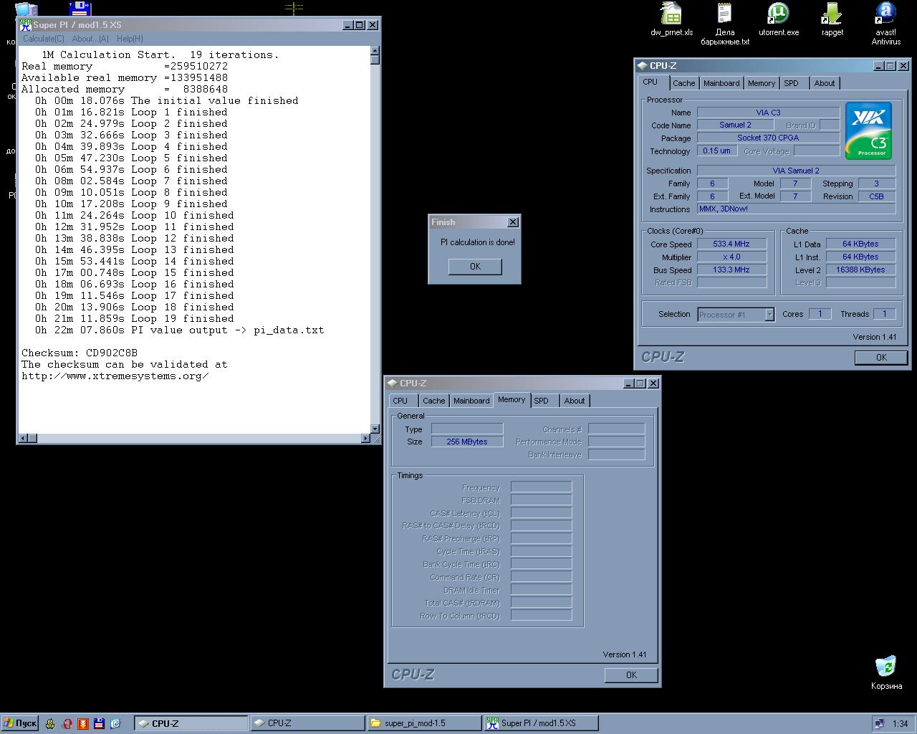Click the memory Size field 256 MBytes

click(x=467, y=442)
